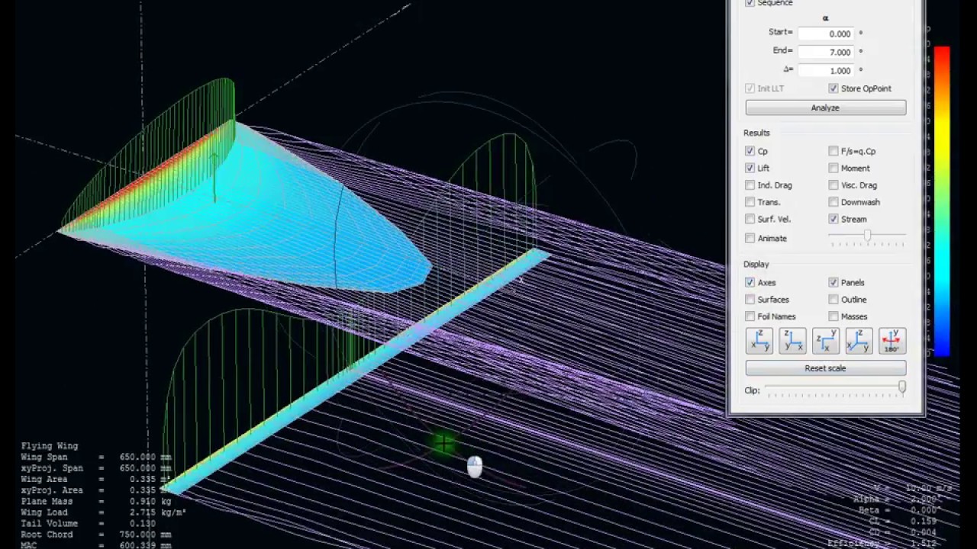Switch to the first x-y axis view with z up
The height and width of the screenshot is (549, 977).
coord(759,341)
